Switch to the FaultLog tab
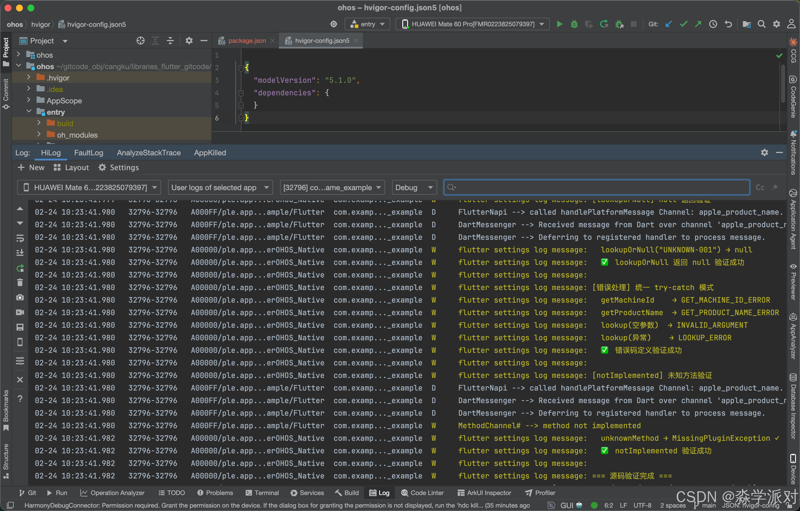Image resolution: width=800 pixels, height=511 pixels. [88, 153]
